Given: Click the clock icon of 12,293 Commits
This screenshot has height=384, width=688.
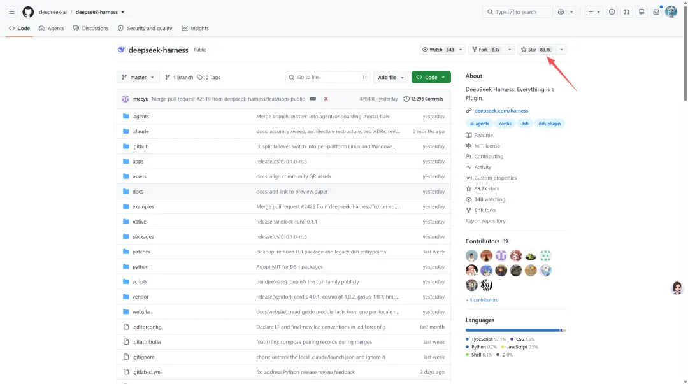Looking at the screenshot, I should 406,99.
